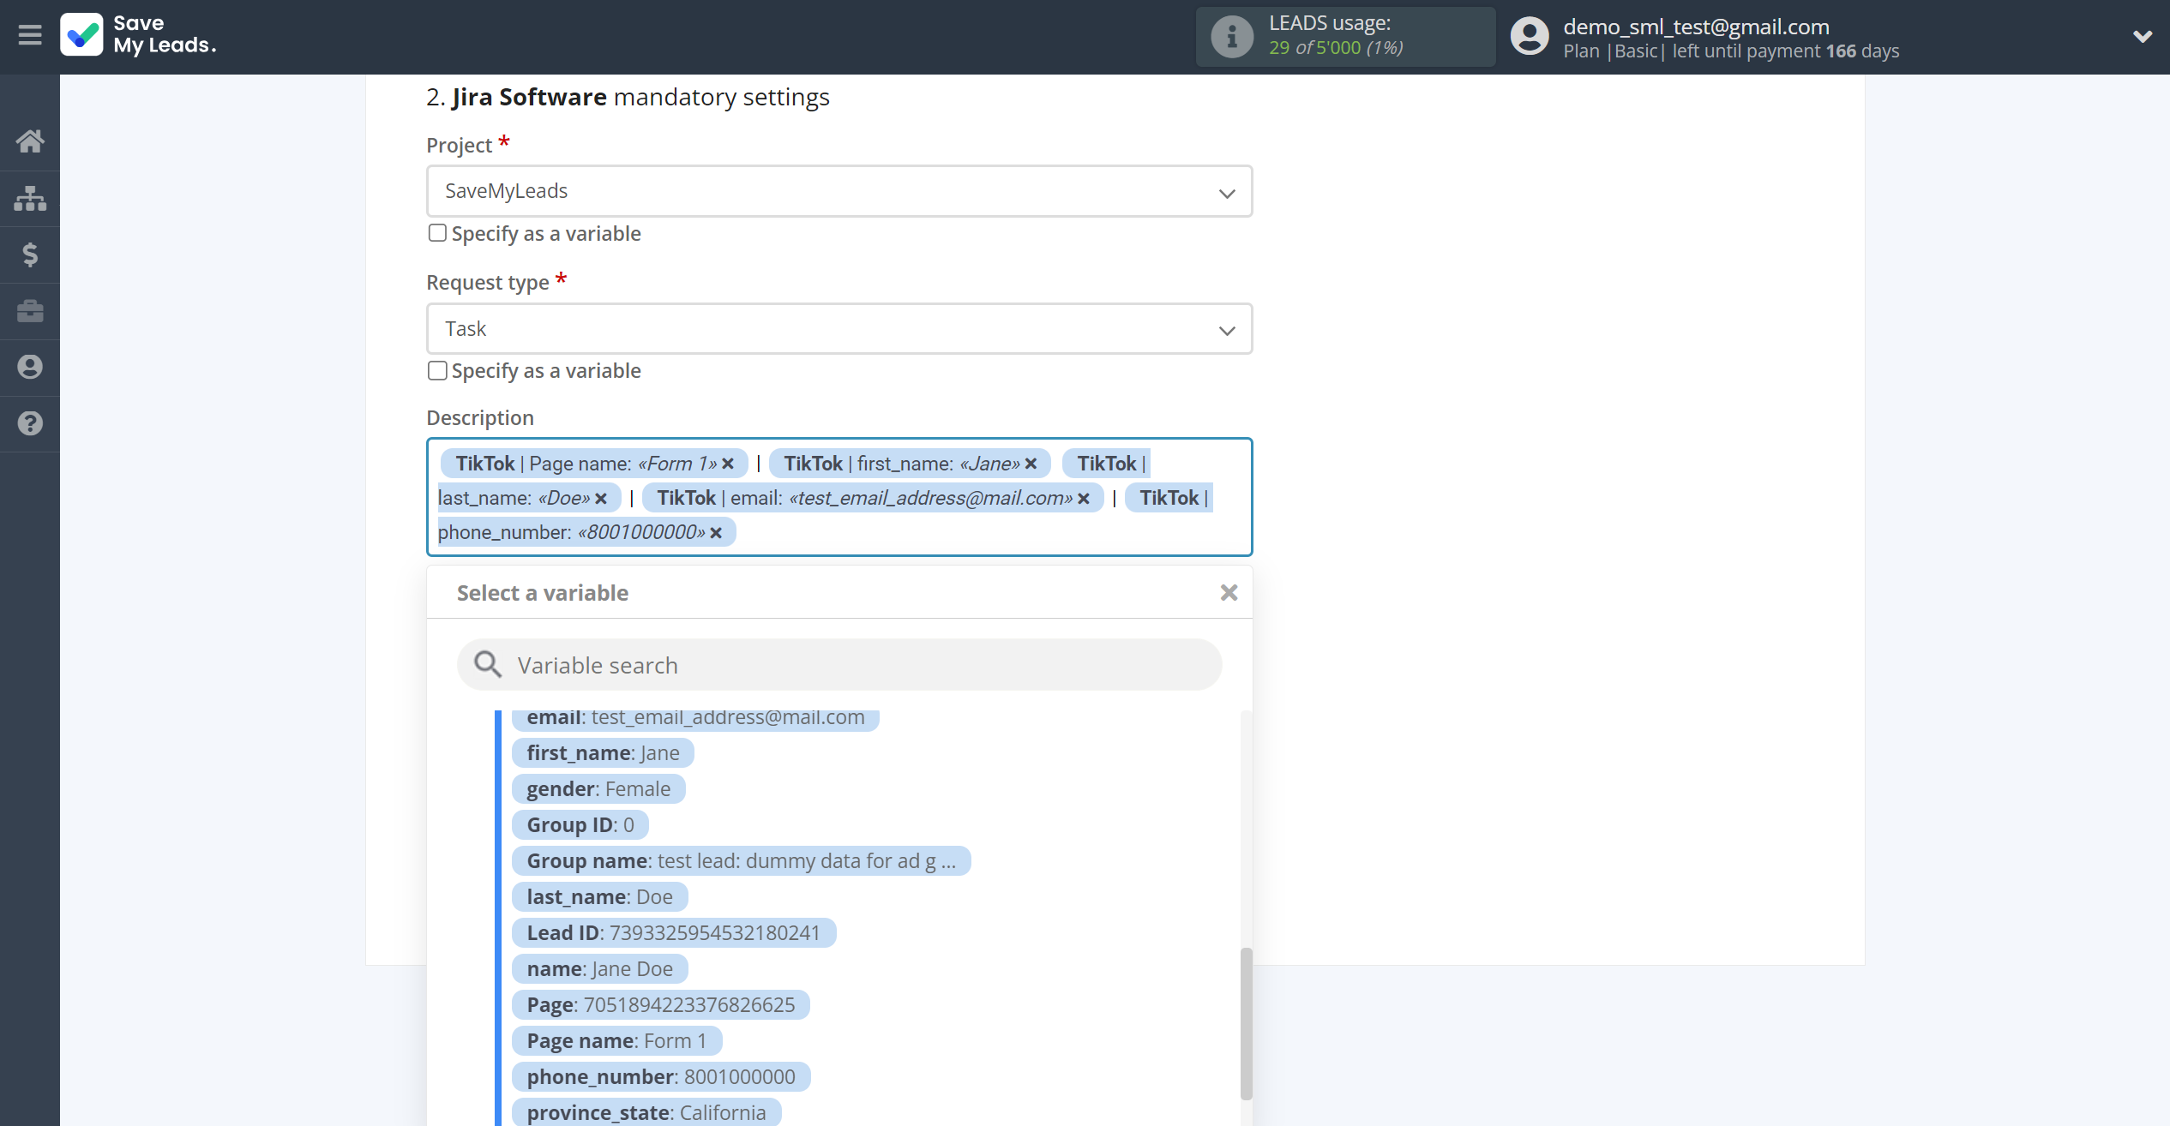Select the phone_number: 8001000000 variable in list

click(x=661, y=1077)
